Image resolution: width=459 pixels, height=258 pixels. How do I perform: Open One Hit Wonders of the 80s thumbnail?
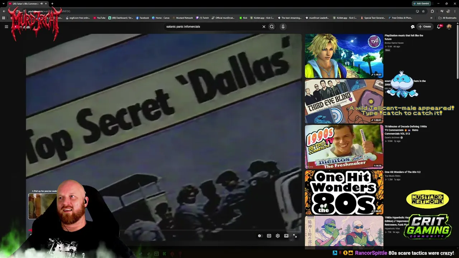click(x=344, y=192)
